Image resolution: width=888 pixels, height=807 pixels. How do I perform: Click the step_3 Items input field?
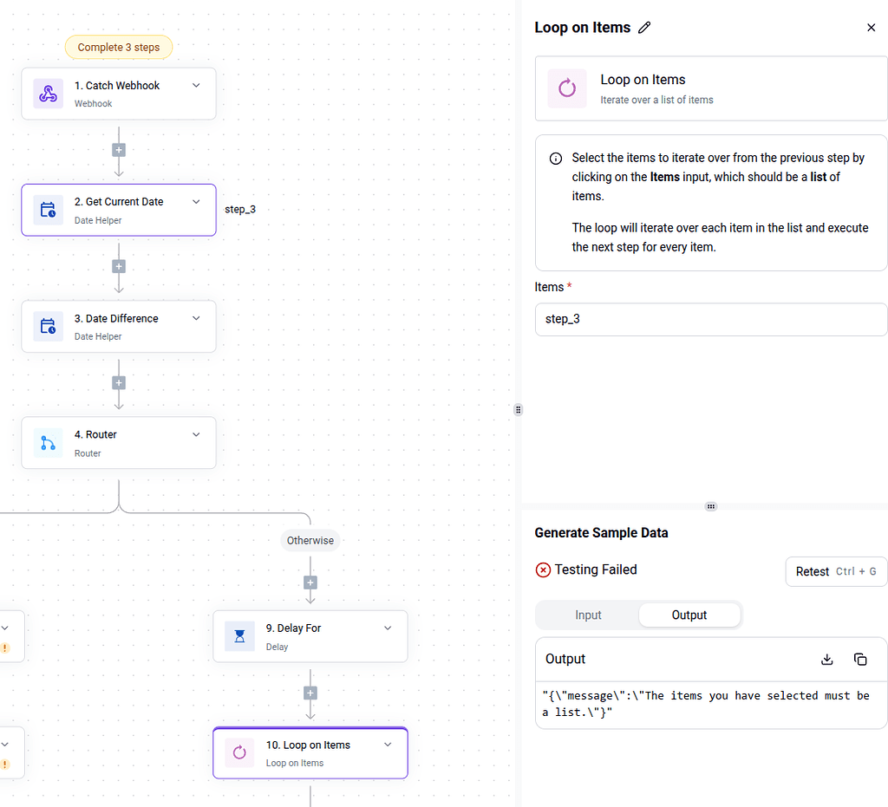tap(711, 319)
